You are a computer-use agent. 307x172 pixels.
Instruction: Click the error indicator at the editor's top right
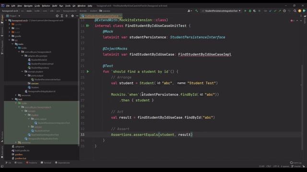click(x=292, y=21)
